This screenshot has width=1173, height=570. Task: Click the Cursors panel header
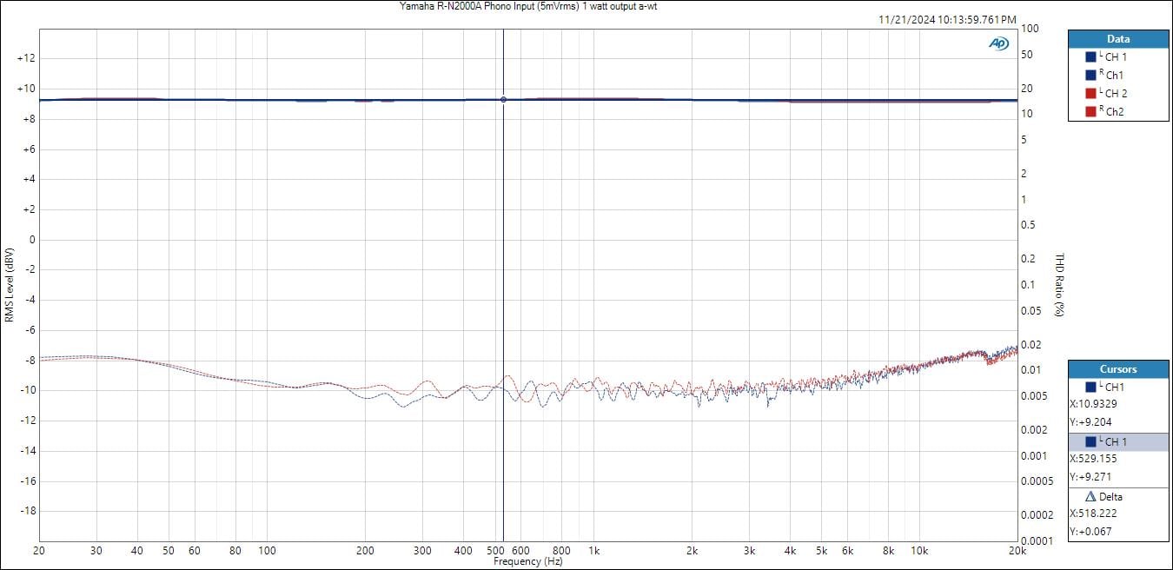(1117, 369)
